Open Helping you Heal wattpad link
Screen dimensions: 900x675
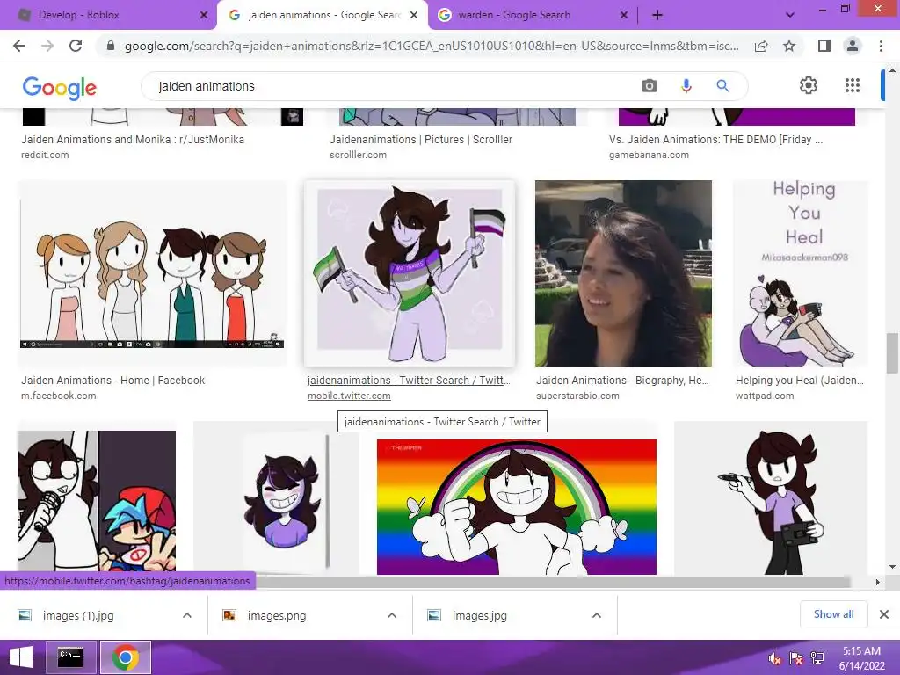[x=799, y=380]
